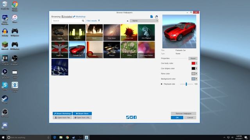The height and width of the screenshot is (140, 250).
Task: Open the taskbar Action Center notifications icon
Action: 246,137
